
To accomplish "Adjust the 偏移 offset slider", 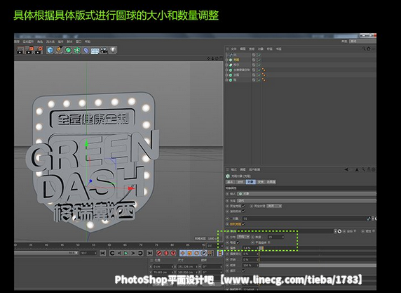I will [317, 248].
